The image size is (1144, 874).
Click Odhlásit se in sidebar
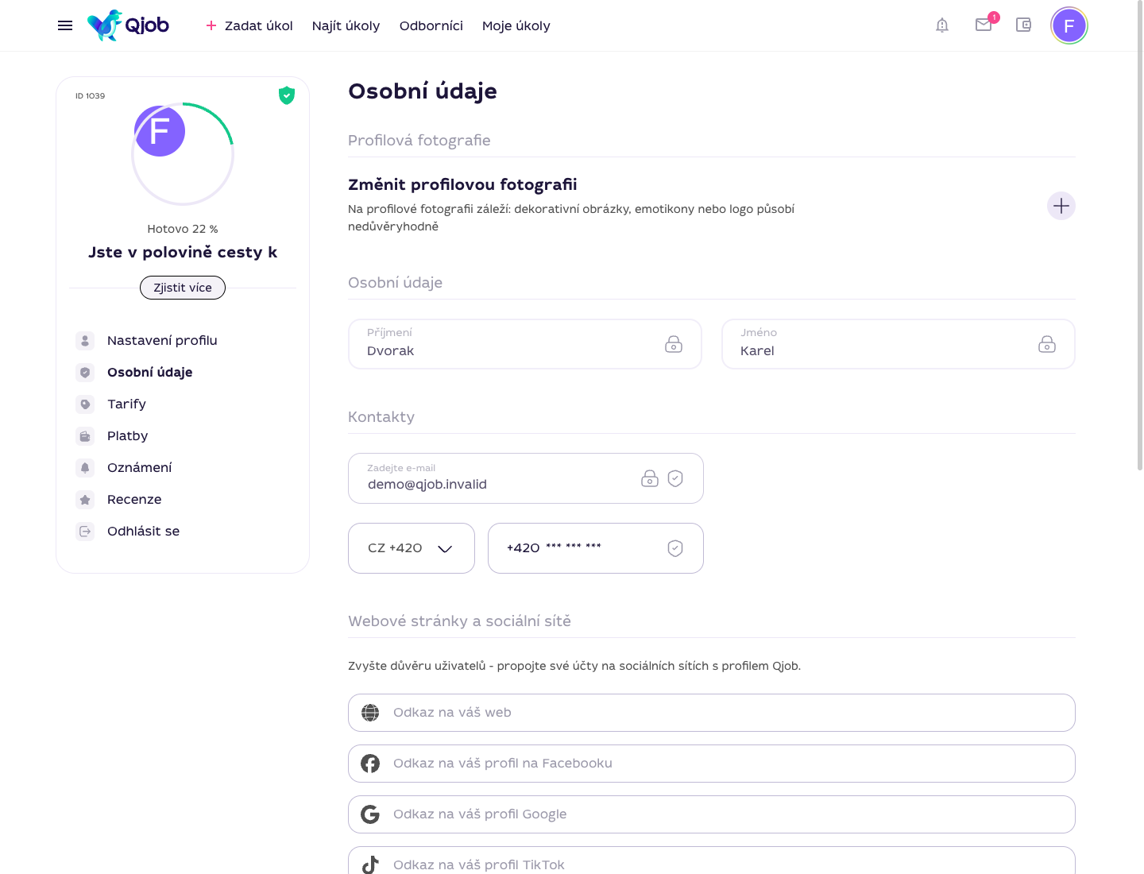coord(143,531)
